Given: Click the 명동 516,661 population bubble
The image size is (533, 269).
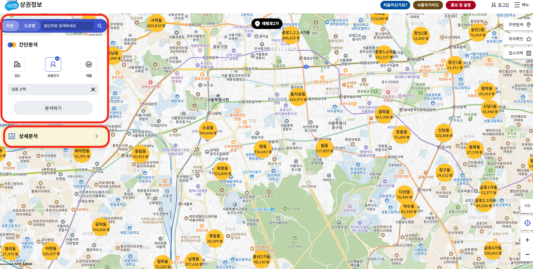Looking at the screenshot, I should (x=263, y=149).
